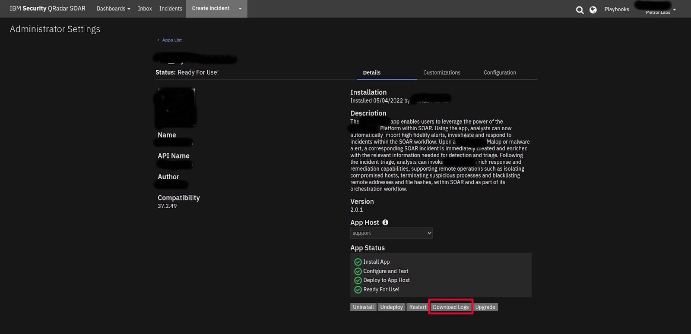This screenshot has height=334, width=691.
Task: Open the Incidents page
Action: pos(171,9)
